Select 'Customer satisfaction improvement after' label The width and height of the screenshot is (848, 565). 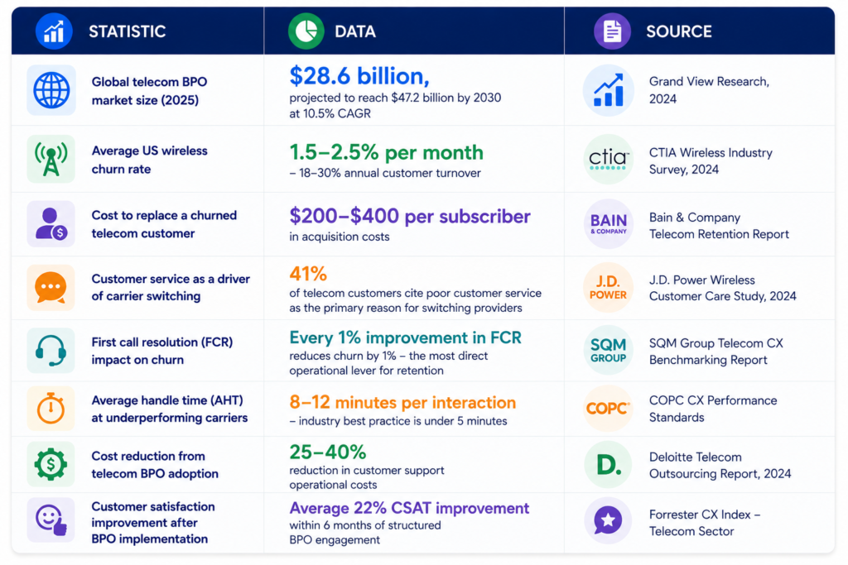pyautogui.click(x=153, y=515)
